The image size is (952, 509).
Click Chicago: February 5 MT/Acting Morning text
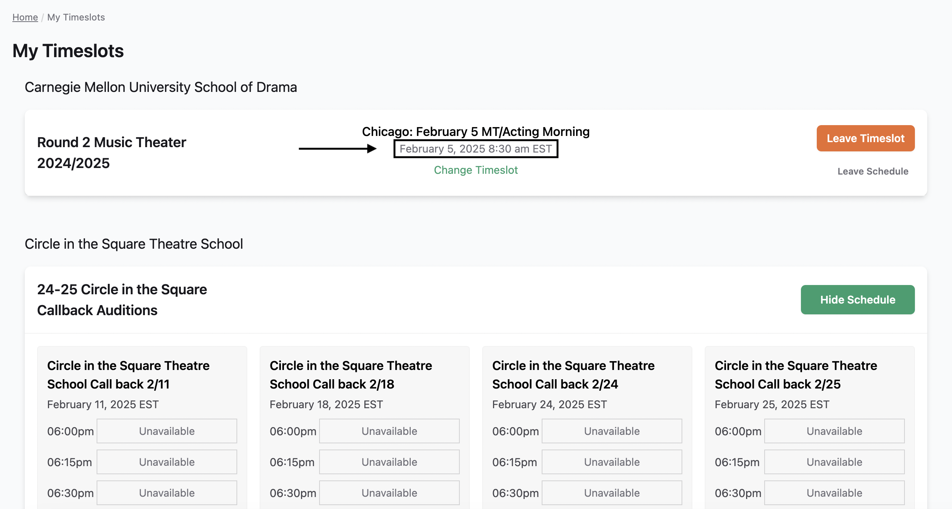[x=476, y=132]
